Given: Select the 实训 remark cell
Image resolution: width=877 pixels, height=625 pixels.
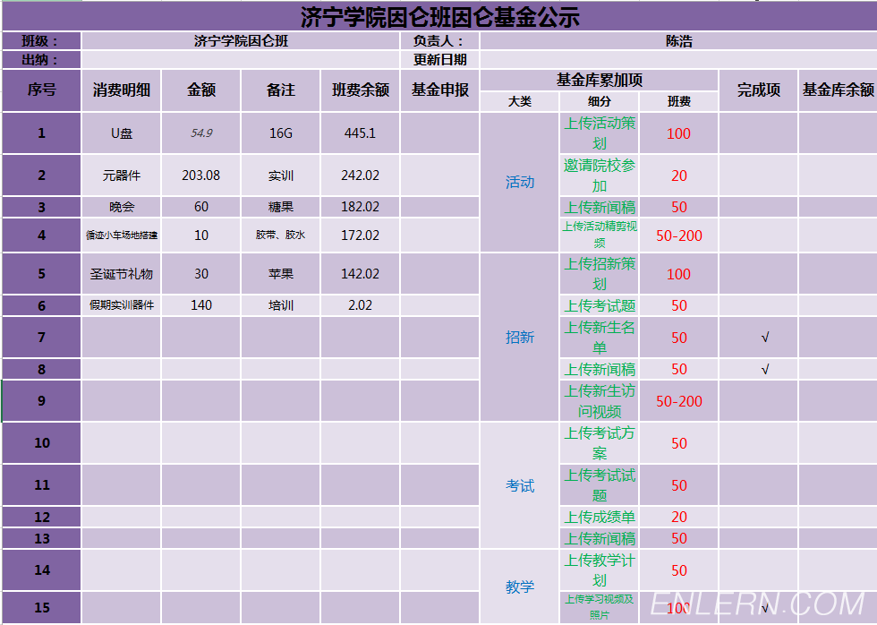Looking at the screenshot, I should [281, 176].
